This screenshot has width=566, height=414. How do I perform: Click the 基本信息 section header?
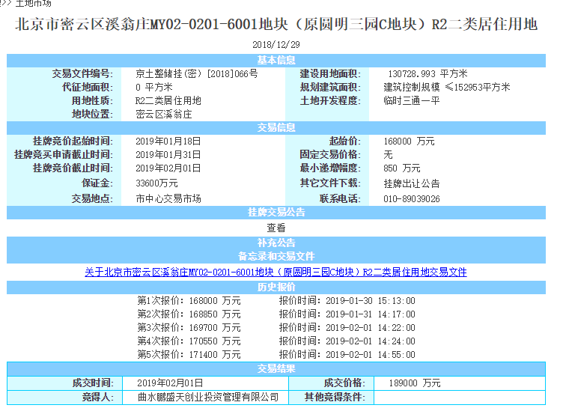[276, 61]
